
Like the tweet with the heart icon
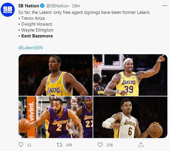pos(100,145)
